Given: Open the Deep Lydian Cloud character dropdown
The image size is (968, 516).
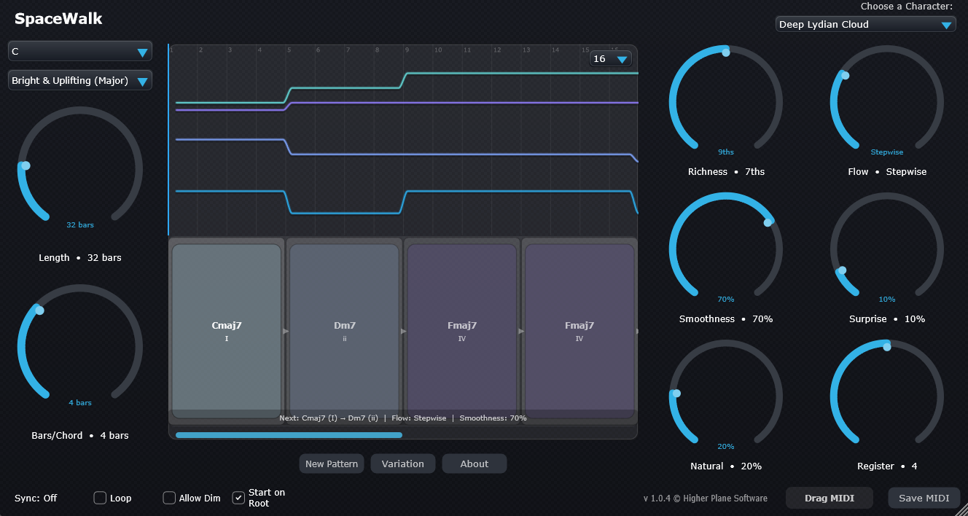Looking at the screenshot, I should (865, 25).
